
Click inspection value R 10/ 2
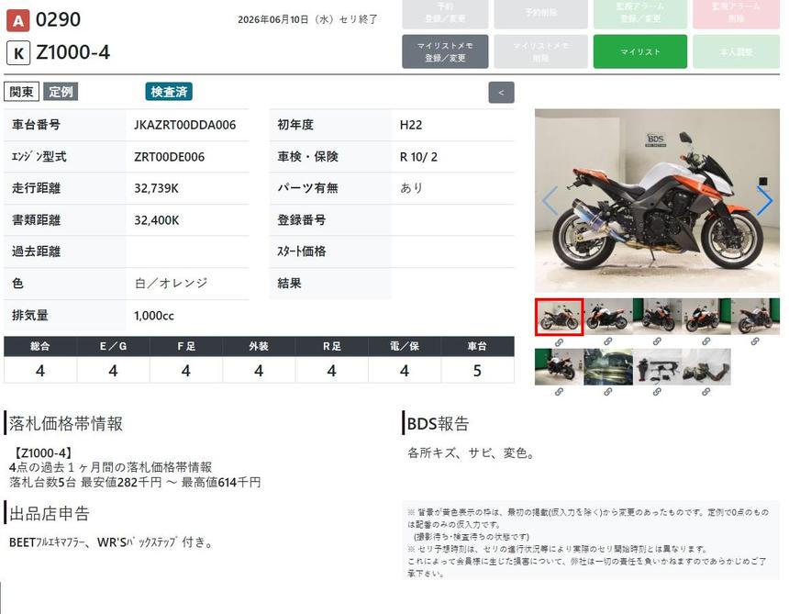pyautogui.click(x=418, y=157)
